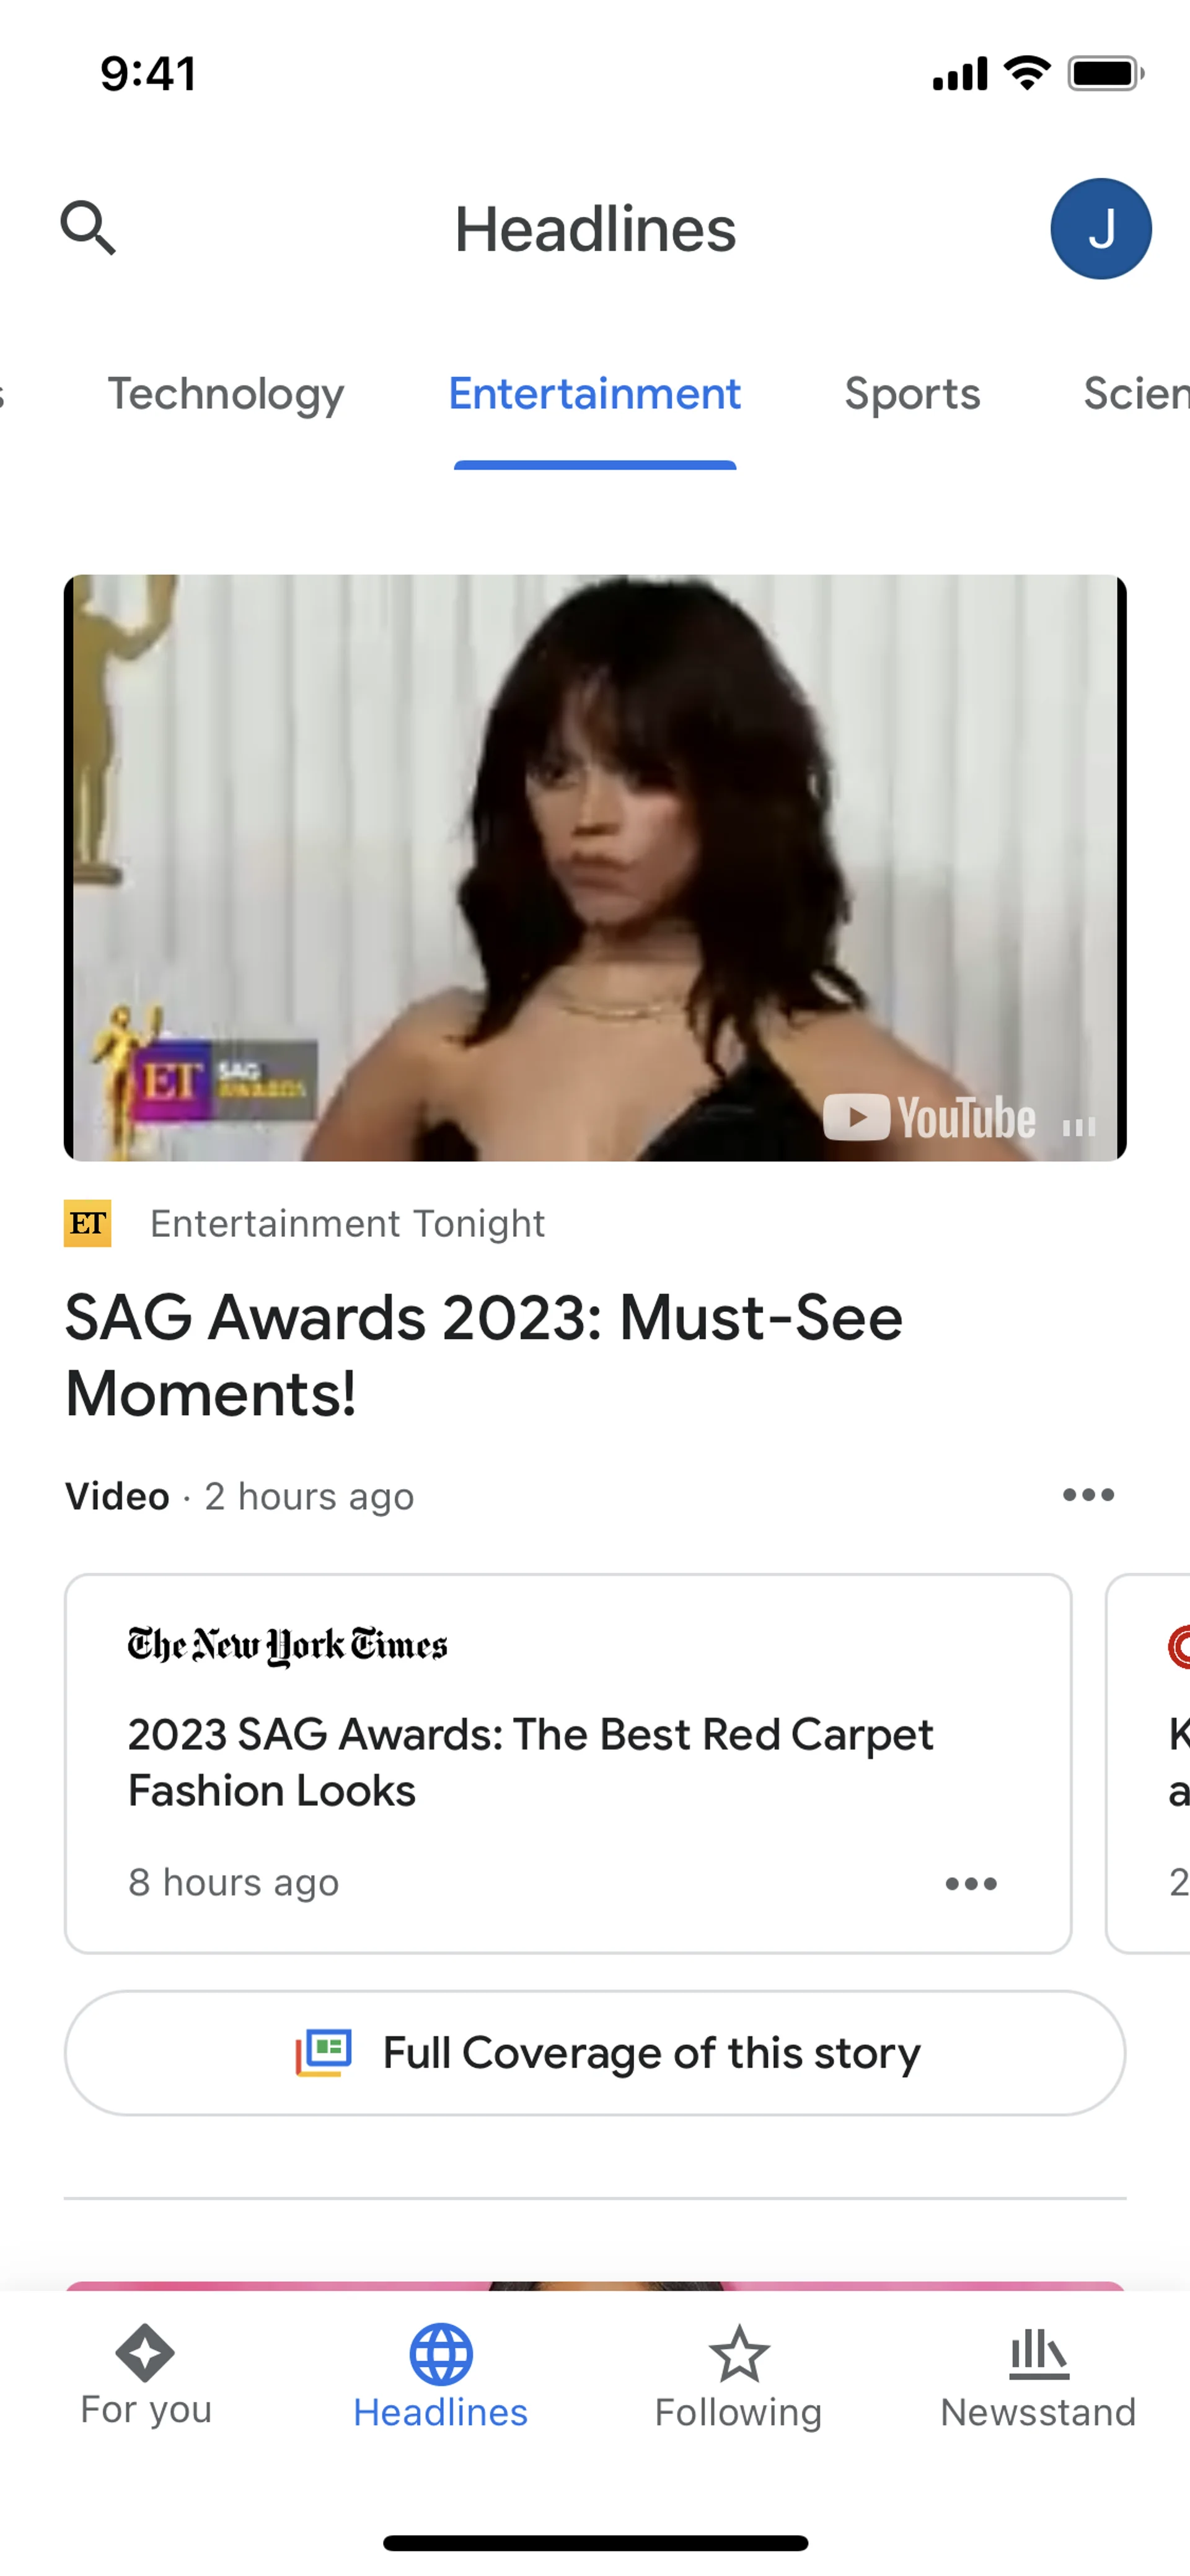Tap the Entertainment Tonight source name
The image size is (1190, 2576).
click(347, 1224)
